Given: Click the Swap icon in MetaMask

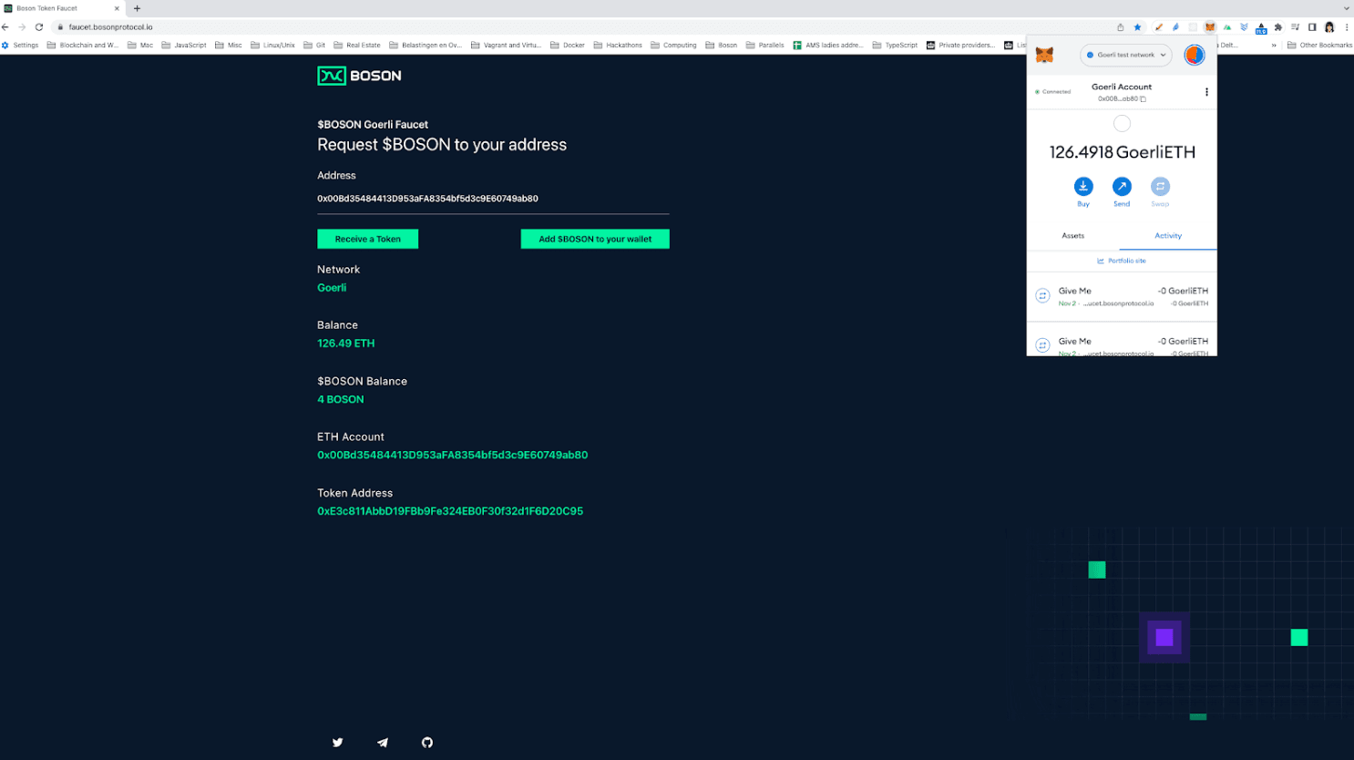Looking at the screenshot, I should point(1160,186).
